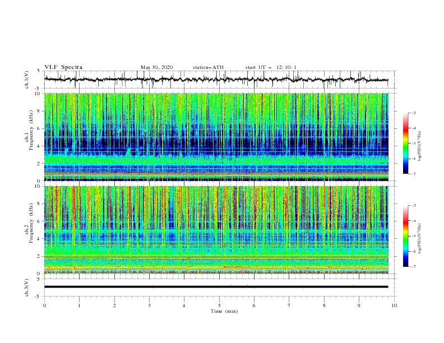Click the "-3" tick on ch.2 color bar
The image size is (444, 343).
[x=414, y=206]
